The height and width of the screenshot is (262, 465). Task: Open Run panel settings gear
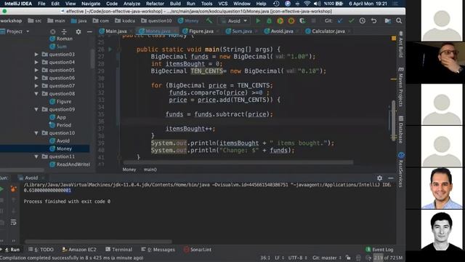(379, 178)
